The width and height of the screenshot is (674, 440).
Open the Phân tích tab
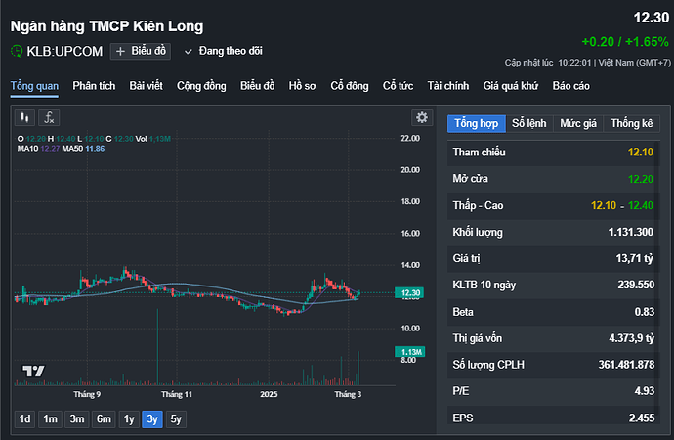(94, 86)
